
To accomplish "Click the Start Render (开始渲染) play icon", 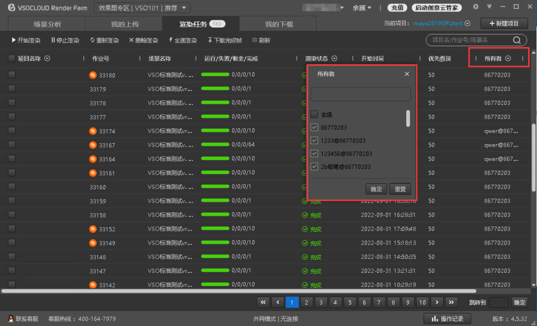I will click(x=13, y=40).
